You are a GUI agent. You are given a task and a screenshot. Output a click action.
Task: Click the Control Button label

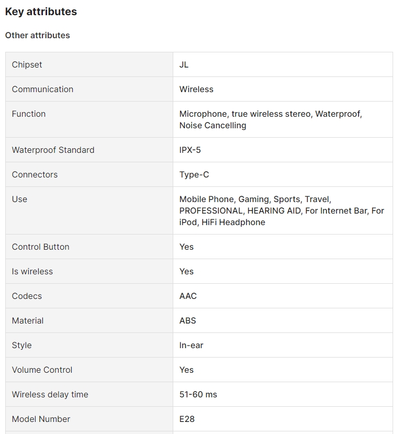[x=40, y=247]
